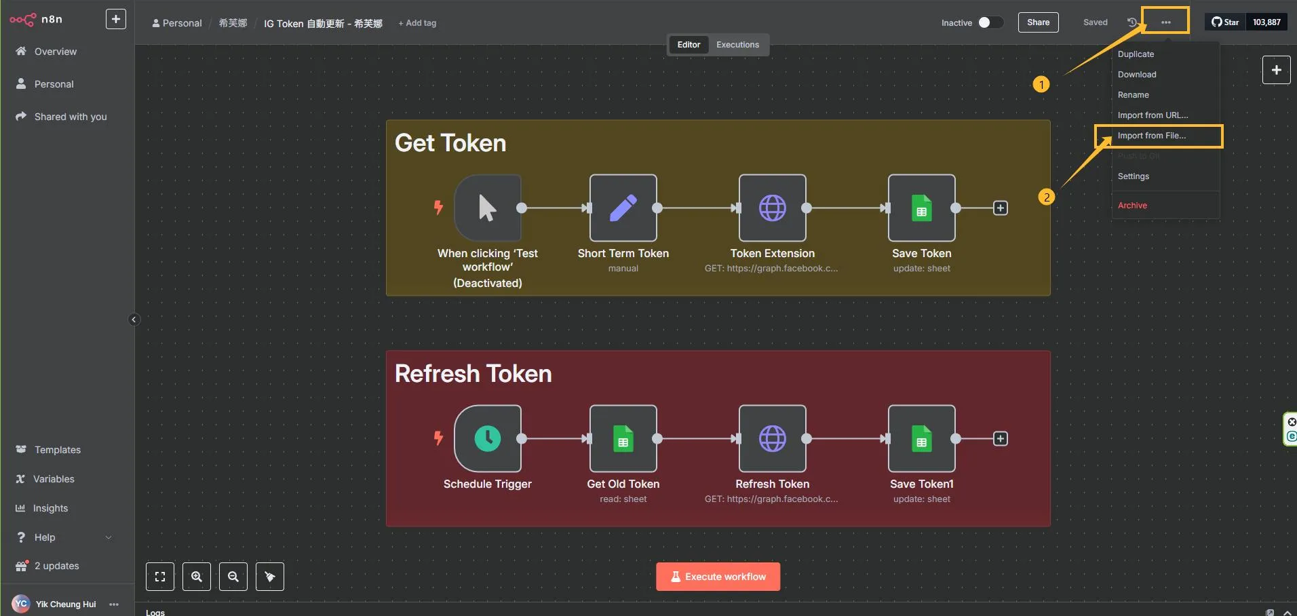Click the Share button

[x=1038, y=22]
